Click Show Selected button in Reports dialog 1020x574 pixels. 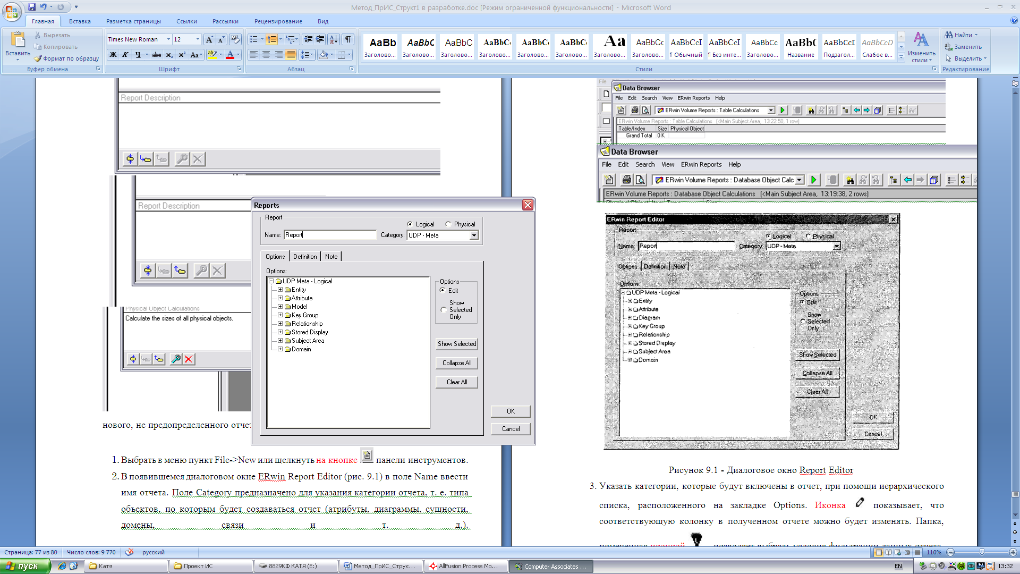[x=457, y=344]
